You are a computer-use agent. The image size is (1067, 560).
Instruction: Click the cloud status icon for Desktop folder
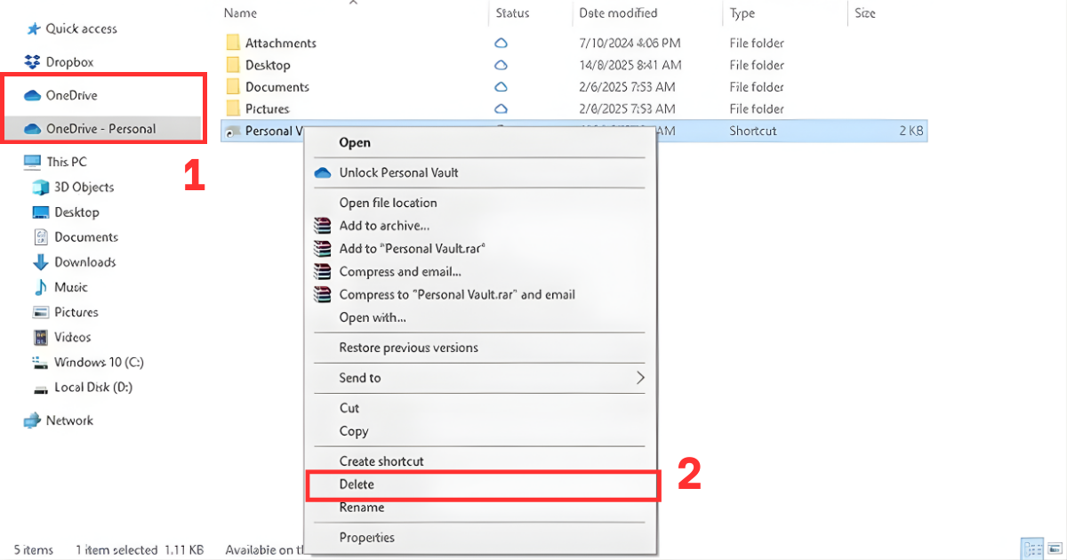501,64
